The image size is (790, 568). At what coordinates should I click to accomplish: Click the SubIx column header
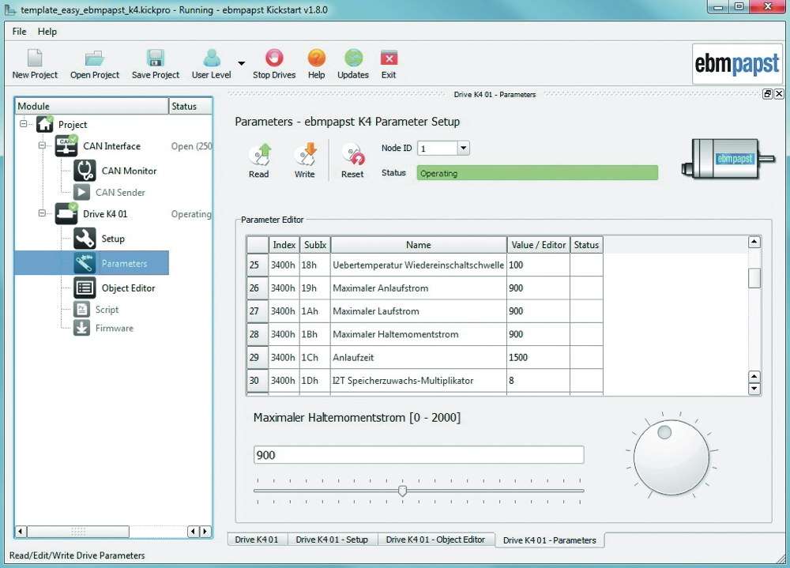pos(315,245)
